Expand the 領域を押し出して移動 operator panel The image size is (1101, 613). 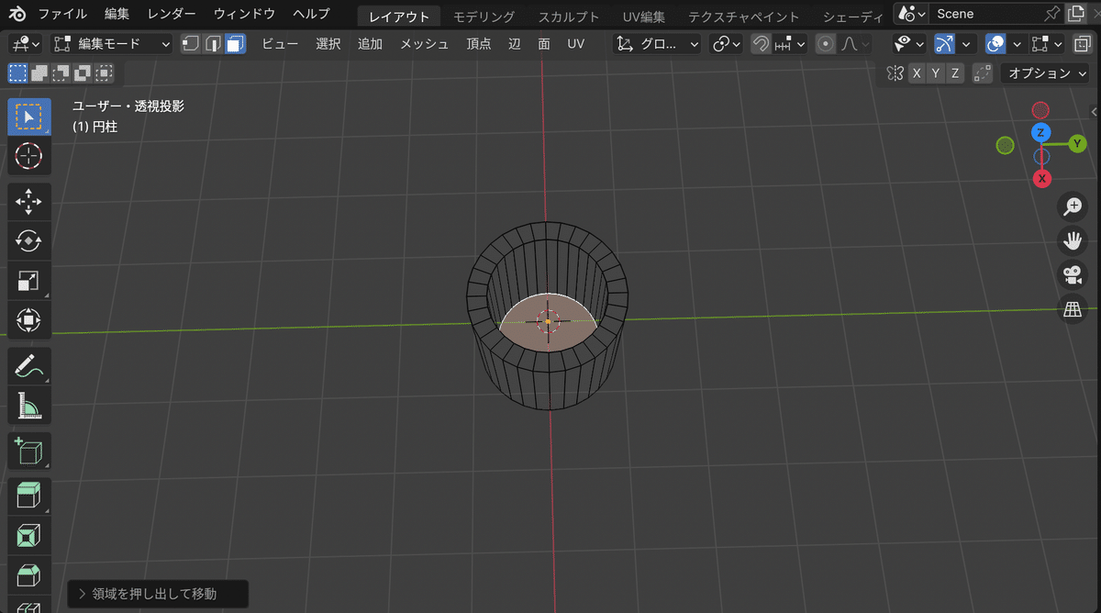pos(158,594)
